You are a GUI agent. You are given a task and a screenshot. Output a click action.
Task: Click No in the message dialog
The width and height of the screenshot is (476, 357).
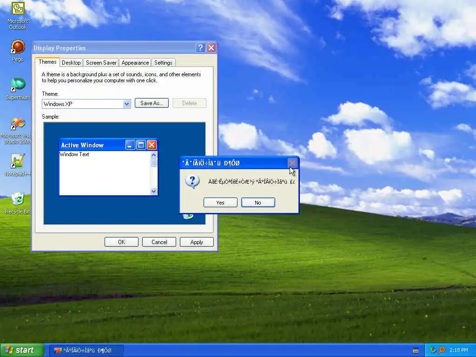[x=258, y=203]
